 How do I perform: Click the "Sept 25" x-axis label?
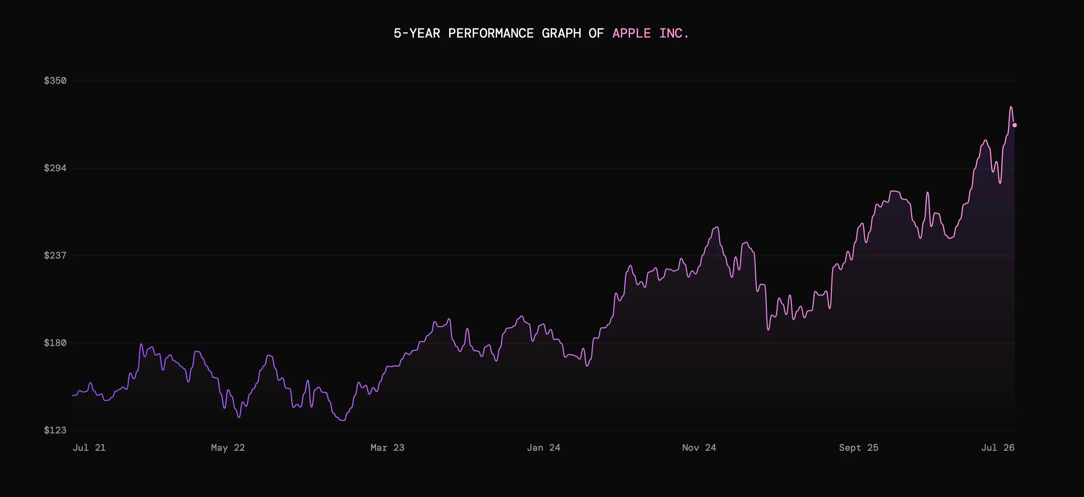tap(859, 448)
